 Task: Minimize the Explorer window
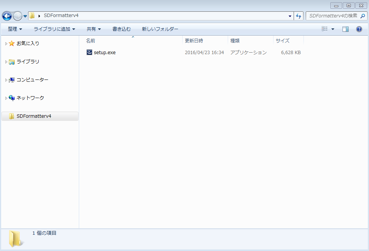coord(336,5)
